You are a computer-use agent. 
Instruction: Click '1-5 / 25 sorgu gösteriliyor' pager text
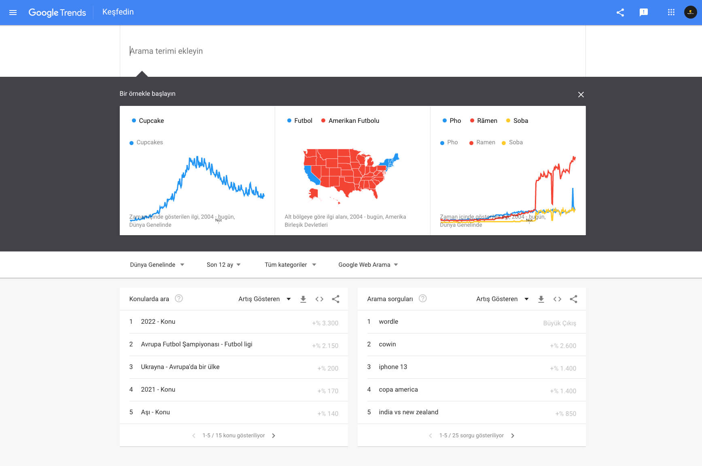pyautogui.click(x=471, y=436)
